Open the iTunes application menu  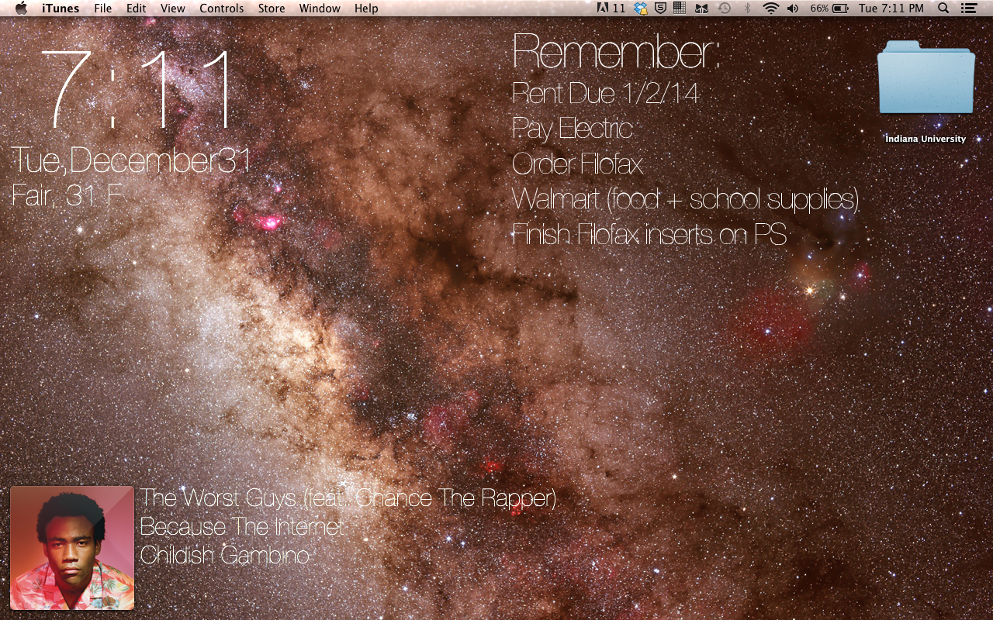61,9
